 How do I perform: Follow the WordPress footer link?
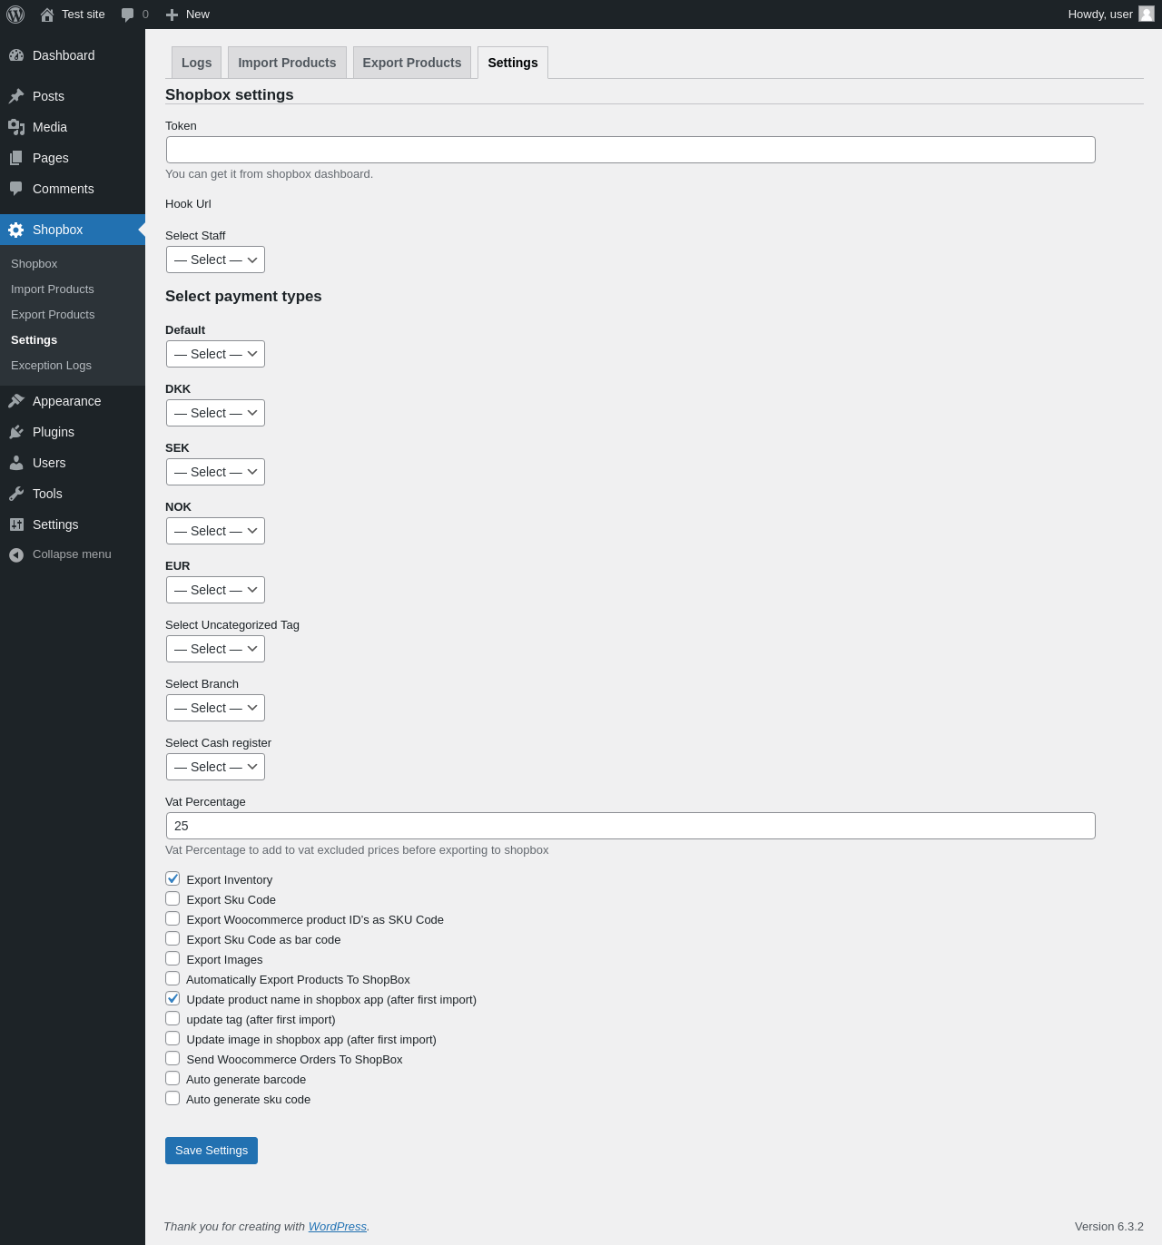click(x=337, y=1227)
